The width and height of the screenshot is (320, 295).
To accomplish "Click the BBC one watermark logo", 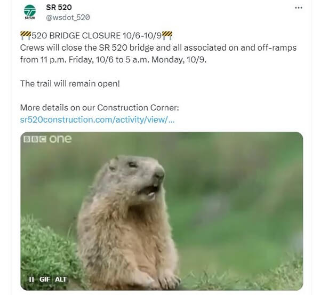I will tap(47, 139).
